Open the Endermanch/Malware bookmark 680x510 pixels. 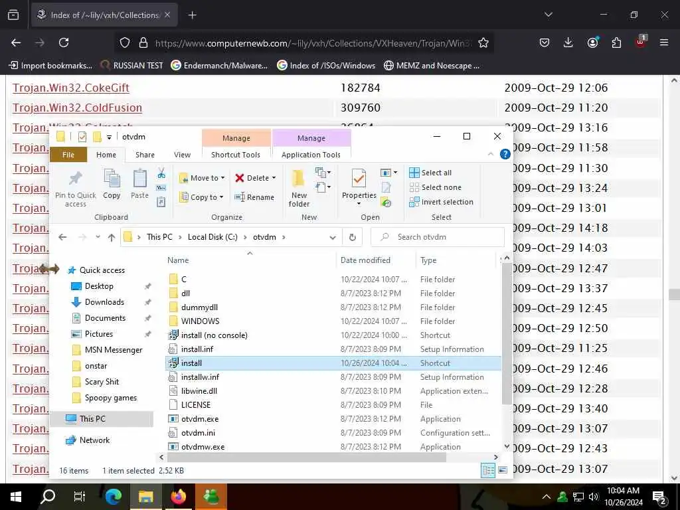tap(219, 66)
